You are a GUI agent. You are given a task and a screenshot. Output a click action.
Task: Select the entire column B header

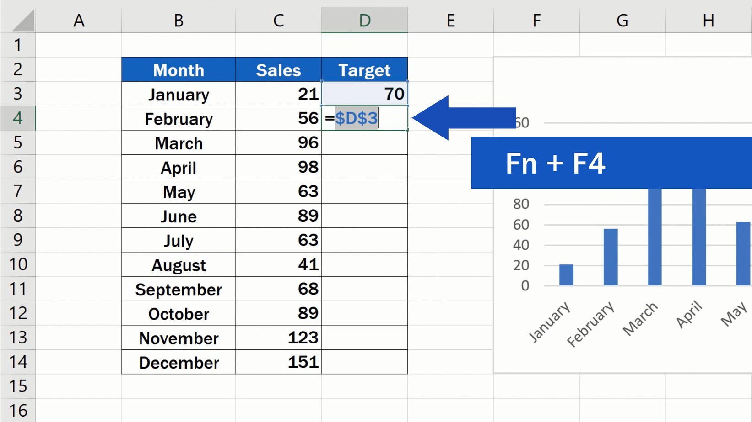click(179, 20)
